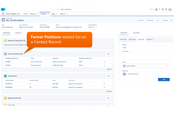This screenshot has height=113, width=174.
Task: Open row actions menu for ID-0006
Action: pos(104,62)
